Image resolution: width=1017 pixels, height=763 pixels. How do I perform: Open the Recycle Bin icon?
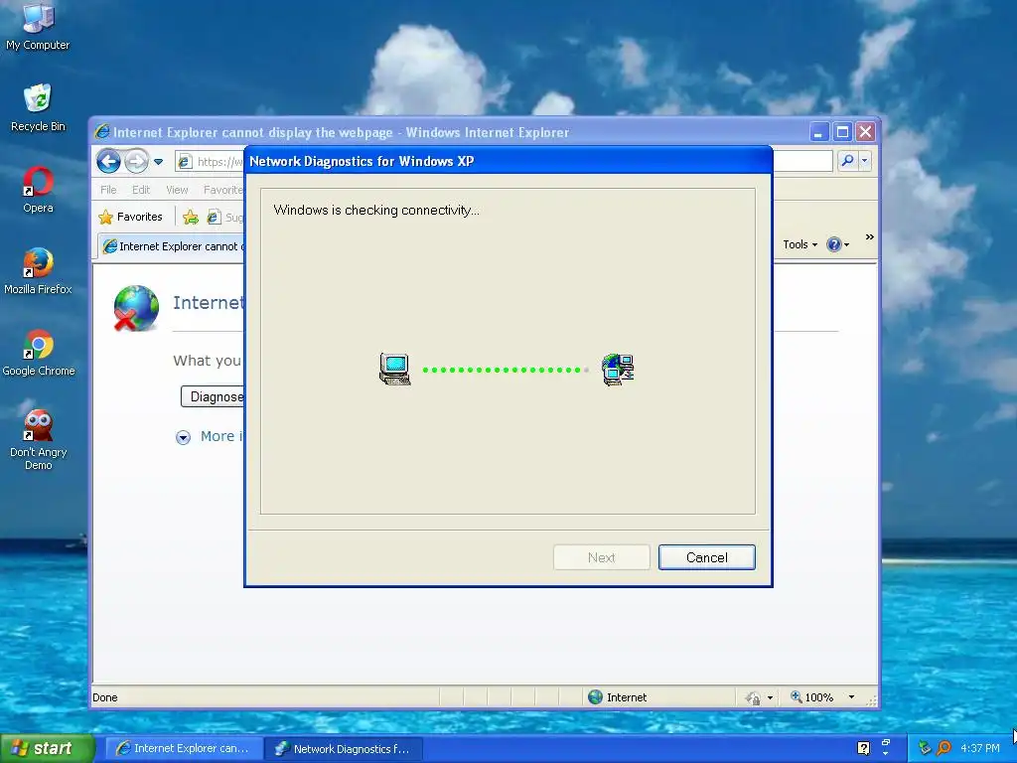38,107
